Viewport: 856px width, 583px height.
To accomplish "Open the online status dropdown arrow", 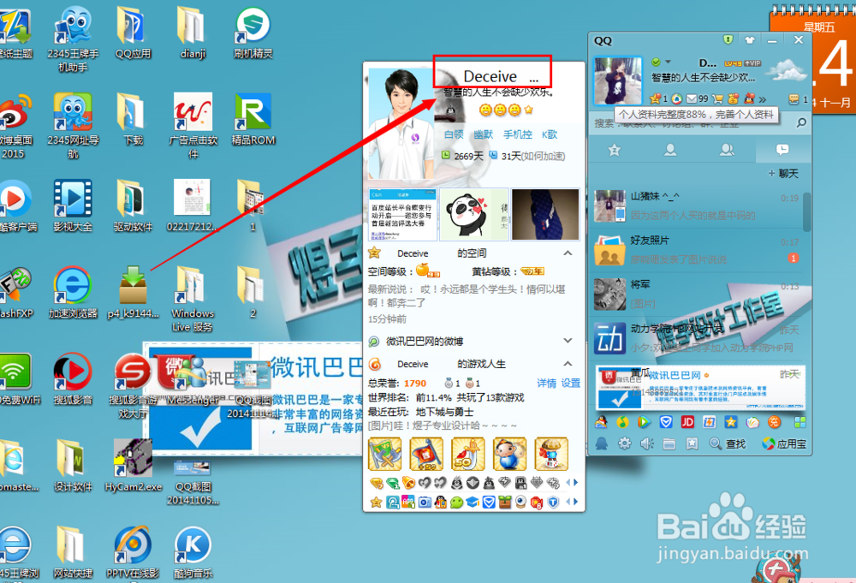I will coord(668,62).
